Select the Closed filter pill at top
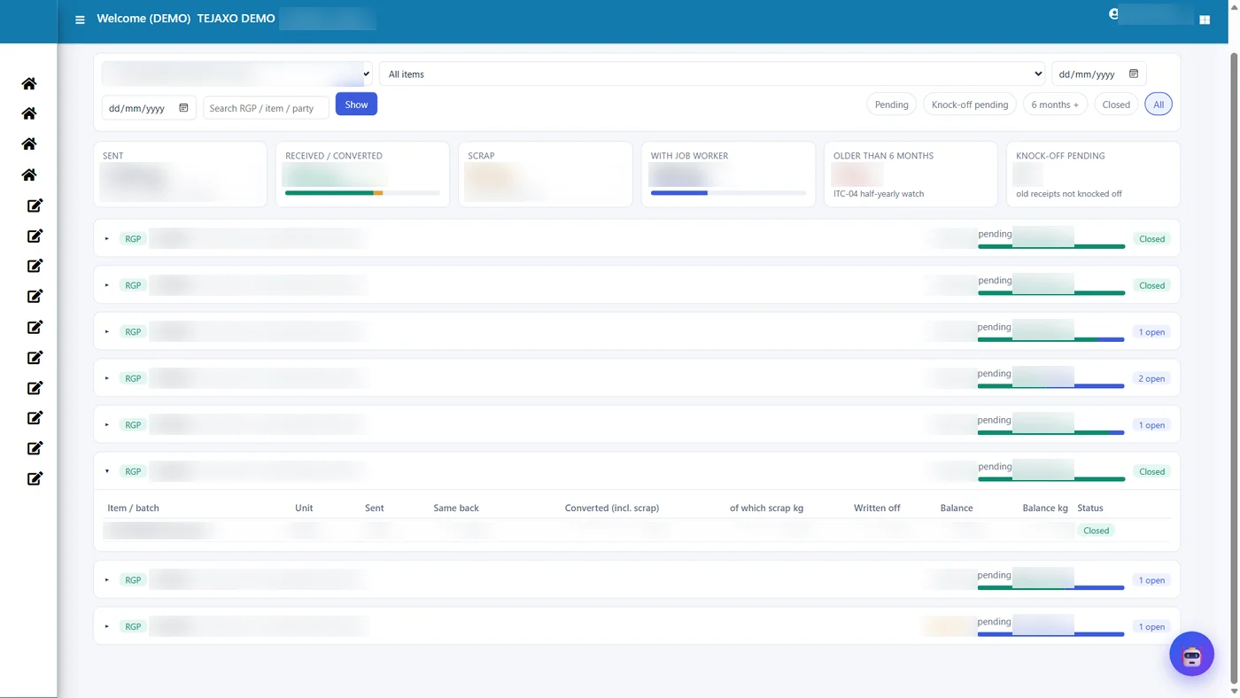1240x698 pixels. point(1116,105)
